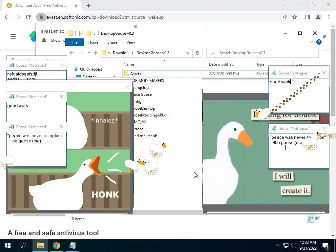The width and height of the screenshot is (336, 252).
Task: Open Share tab in Explorer ribbon
Action: 112,42
